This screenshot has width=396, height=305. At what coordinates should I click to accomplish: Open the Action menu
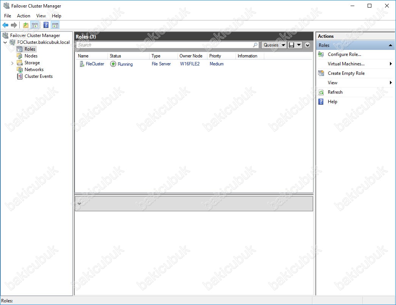tap(23, 15)
